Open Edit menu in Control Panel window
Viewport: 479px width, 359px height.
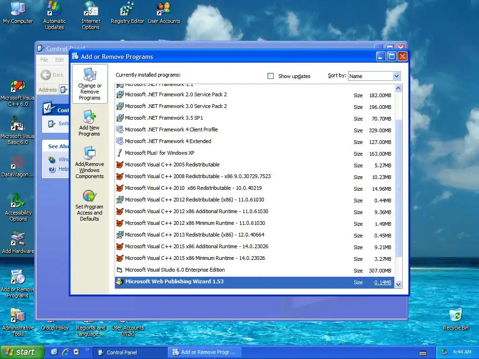(x=59, y=60)
